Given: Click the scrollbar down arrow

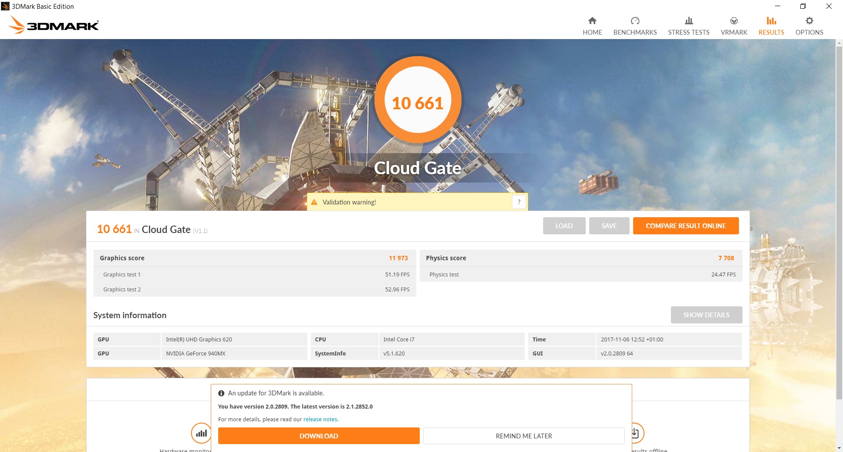Looking at the screenshot, I should pos(839,448).
